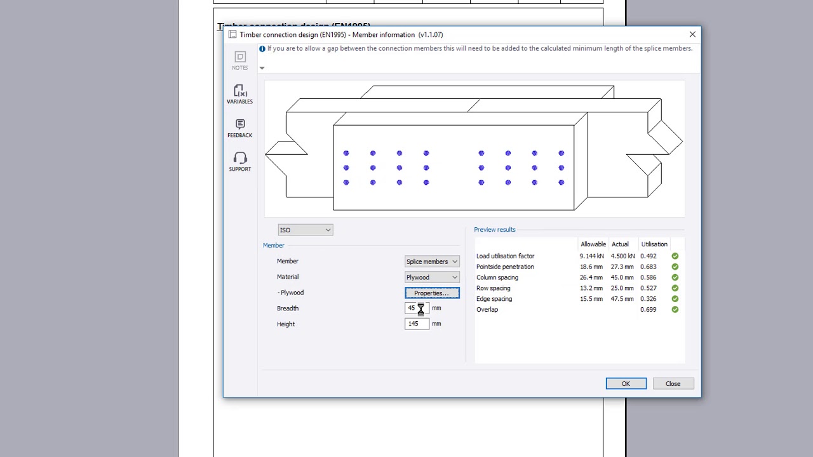This screenshot has height=457, width=813.
Task: Click the Close button at dialog bottom
Action: pyautogui.click(x=673, y=383)
